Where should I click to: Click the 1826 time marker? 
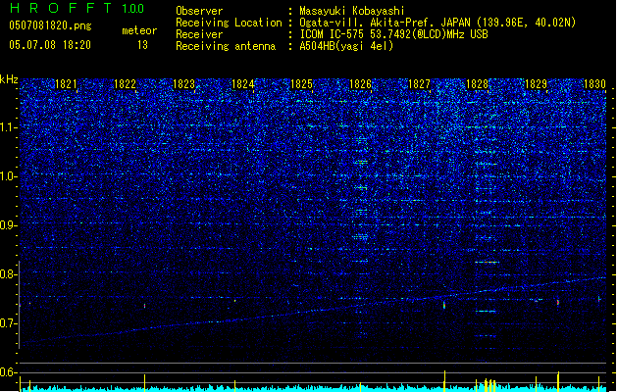point(360,83)
